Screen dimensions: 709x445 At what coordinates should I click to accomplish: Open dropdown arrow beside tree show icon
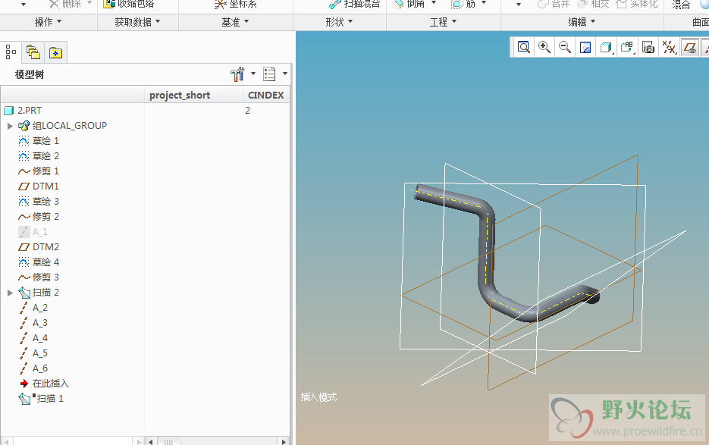click(285, 74)
